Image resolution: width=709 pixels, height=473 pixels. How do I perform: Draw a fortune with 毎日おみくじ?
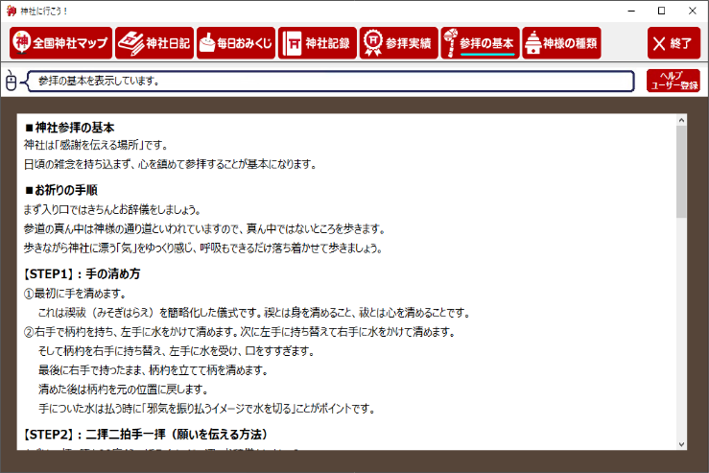pyautogui.click(x=235, y=43)
